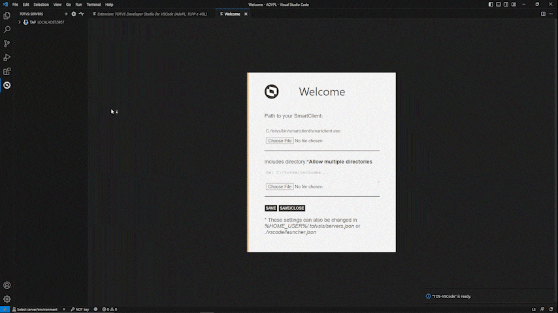The height and width of the screenshot is (313, 558).
Task: Open editor More Actions ellipsis
Action: (551, 14)
